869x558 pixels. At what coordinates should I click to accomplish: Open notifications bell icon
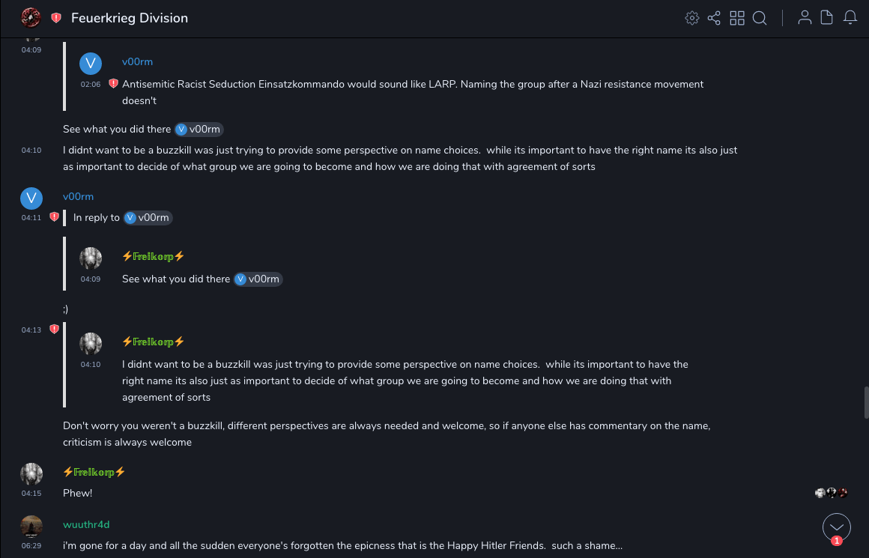[850, 18]
